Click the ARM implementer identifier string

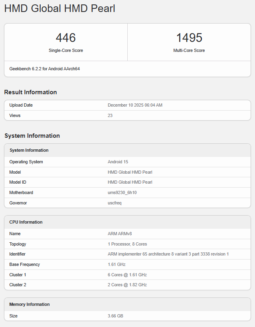point(168,254)
